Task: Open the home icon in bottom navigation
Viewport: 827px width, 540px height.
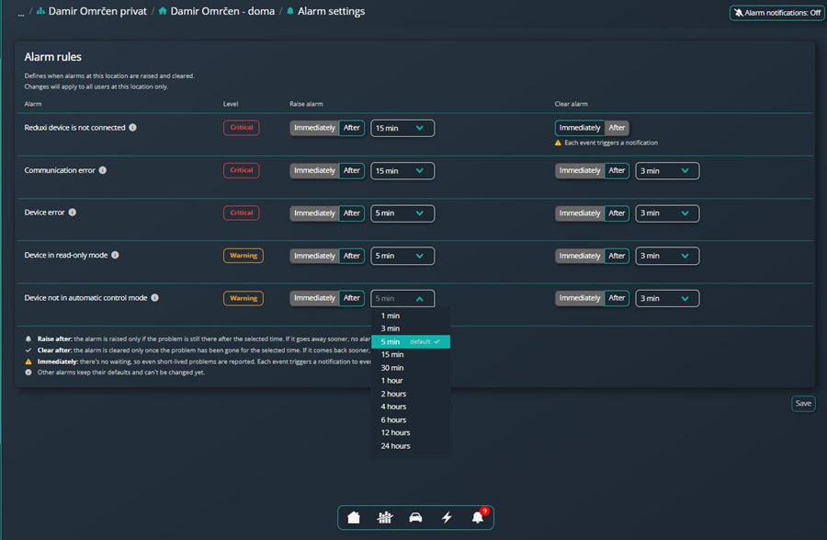Action: pyautogui.click(x=354, y=517)
